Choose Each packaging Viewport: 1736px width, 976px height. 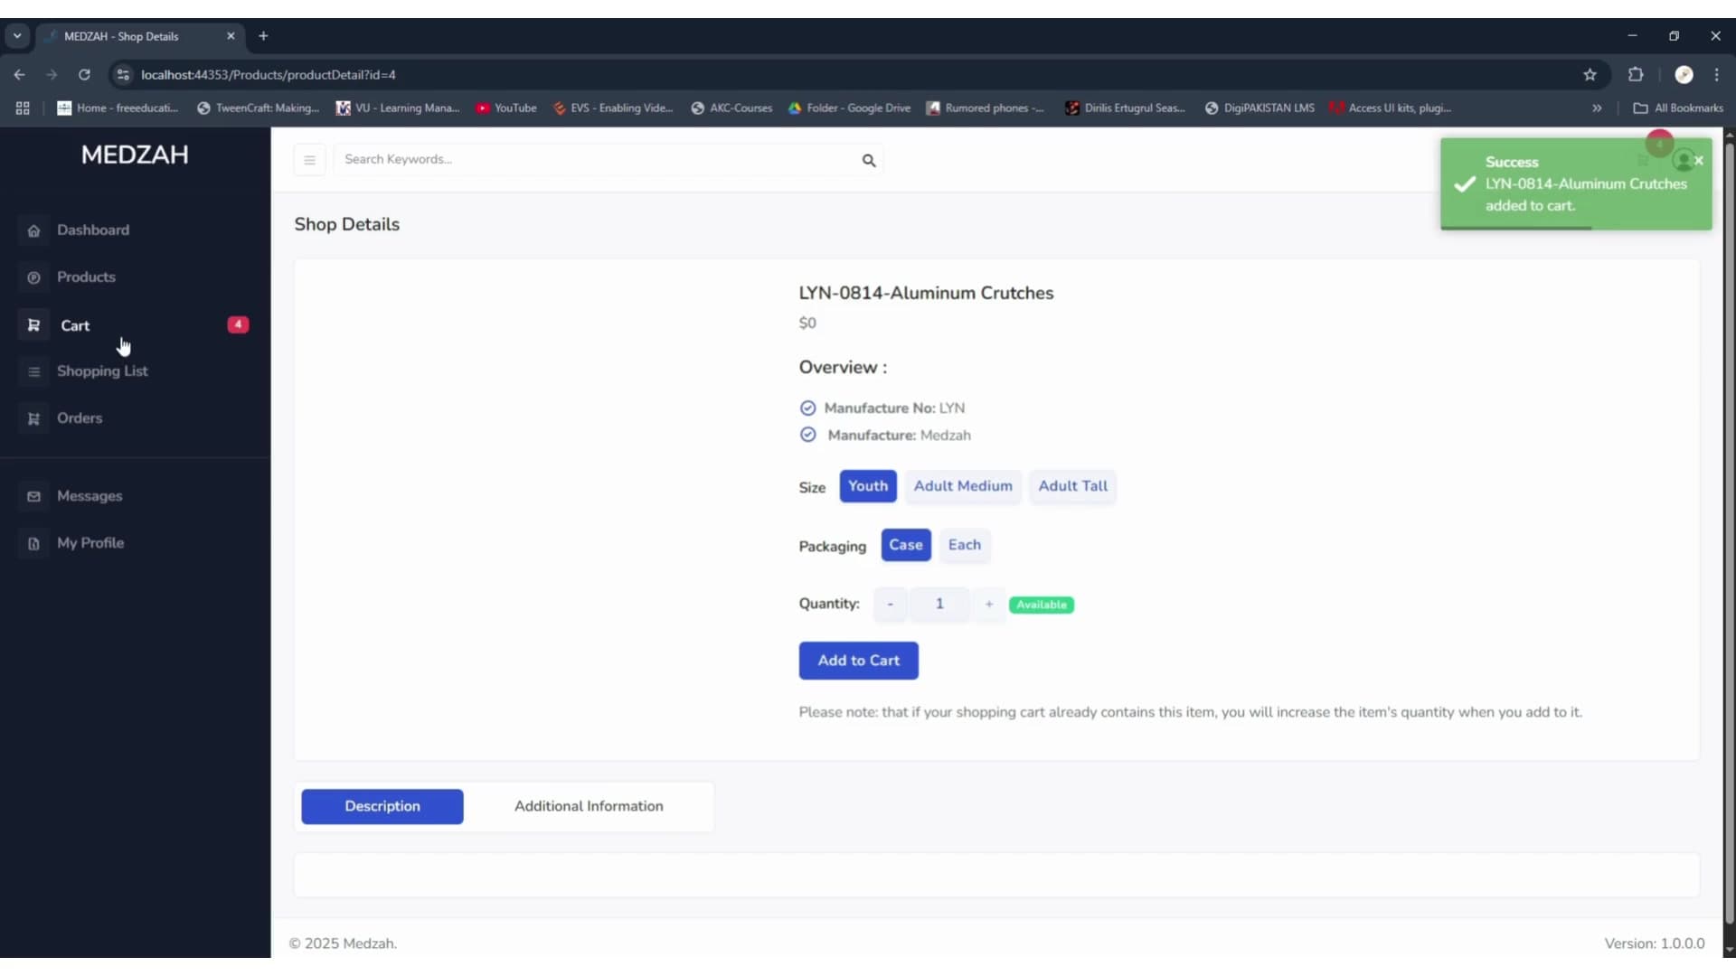(x=965, y=545)
